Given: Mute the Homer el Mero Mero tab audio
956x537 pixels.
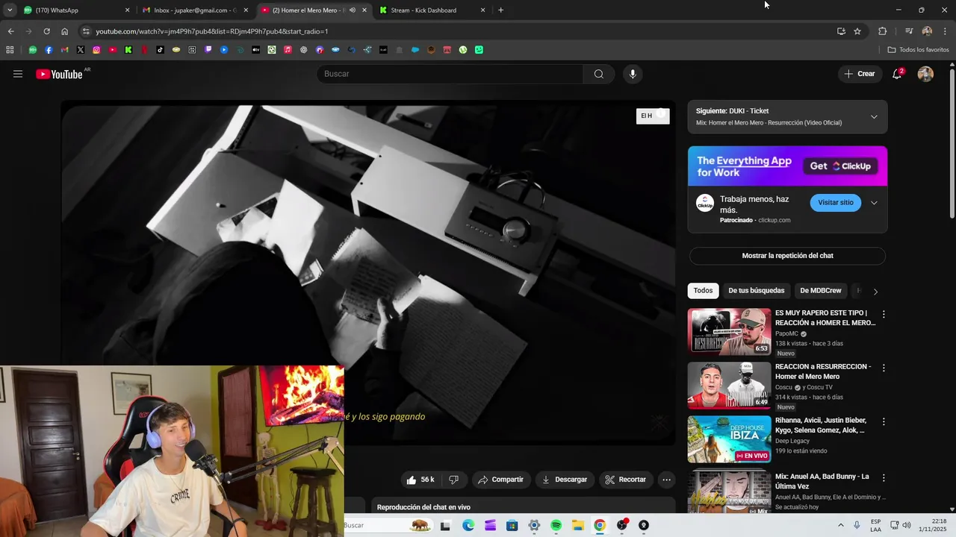Looking at the screenshot, I should (x=353, y=10).
